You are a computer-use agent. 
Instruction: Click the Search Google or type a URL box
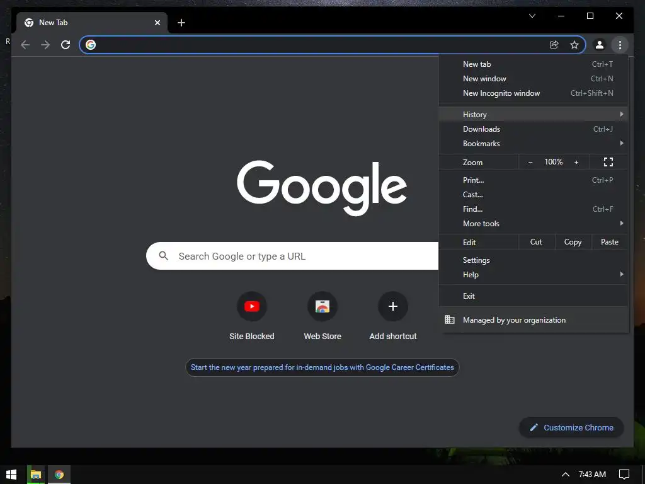coord(292,256)
